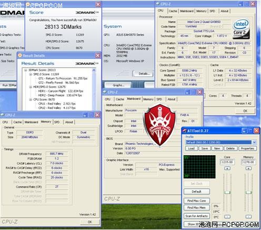Select the CPU1 - Red Valley row

coord(57,104)
